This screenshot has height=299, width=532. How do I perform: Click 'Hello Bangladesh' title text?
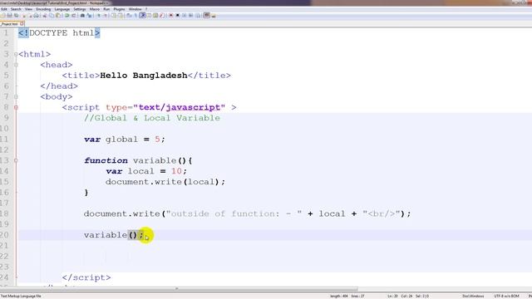click(144, 76)
